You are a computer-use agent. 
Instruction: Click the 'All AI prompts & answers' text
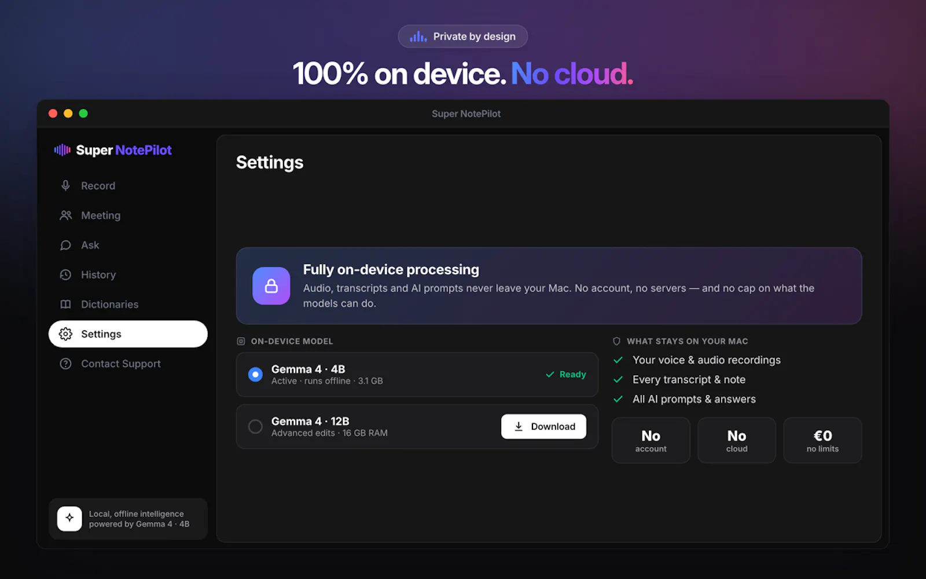click(x=694, y=400)
